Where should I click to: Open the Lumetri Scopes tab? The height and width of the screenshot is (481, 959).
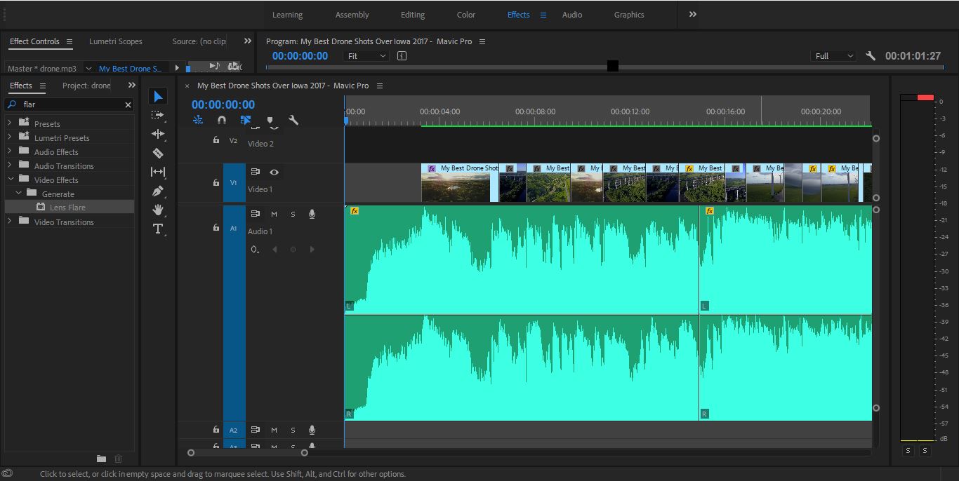coord(115,41)
